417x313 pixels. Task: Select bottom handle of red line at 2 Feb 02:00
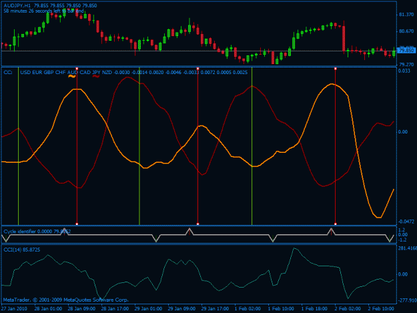tap(336, 224)
